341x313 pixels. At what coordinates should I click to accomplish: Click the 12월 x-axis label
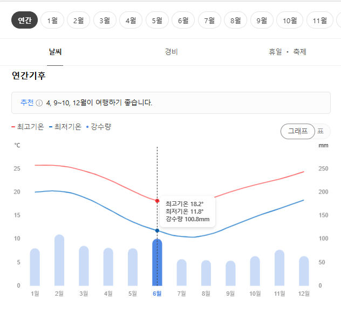click(304, 294)
